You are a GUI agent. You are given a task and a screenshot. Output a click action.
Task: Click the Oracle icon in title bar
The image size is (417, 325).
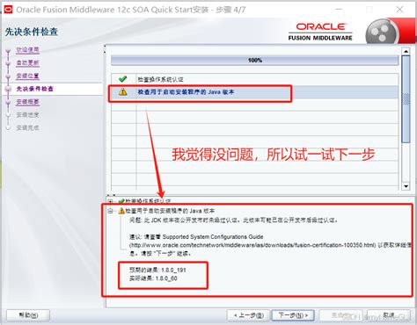pos(8,10)
